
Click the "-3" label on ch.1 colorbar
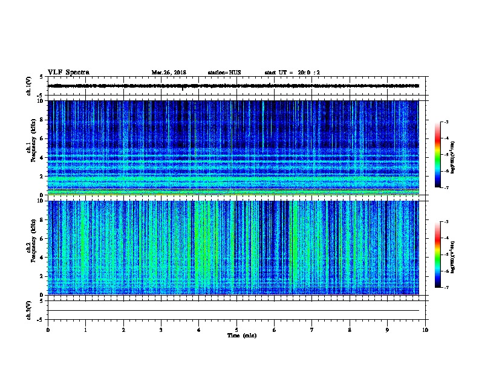(x=446, y=122)
